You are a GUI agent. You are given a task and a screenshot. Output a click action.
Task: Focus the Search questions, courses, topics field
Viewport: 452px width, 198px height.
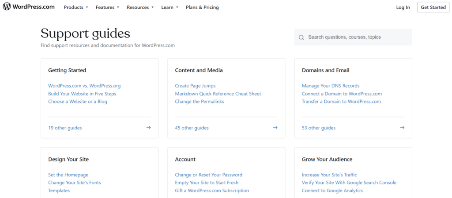353,37
